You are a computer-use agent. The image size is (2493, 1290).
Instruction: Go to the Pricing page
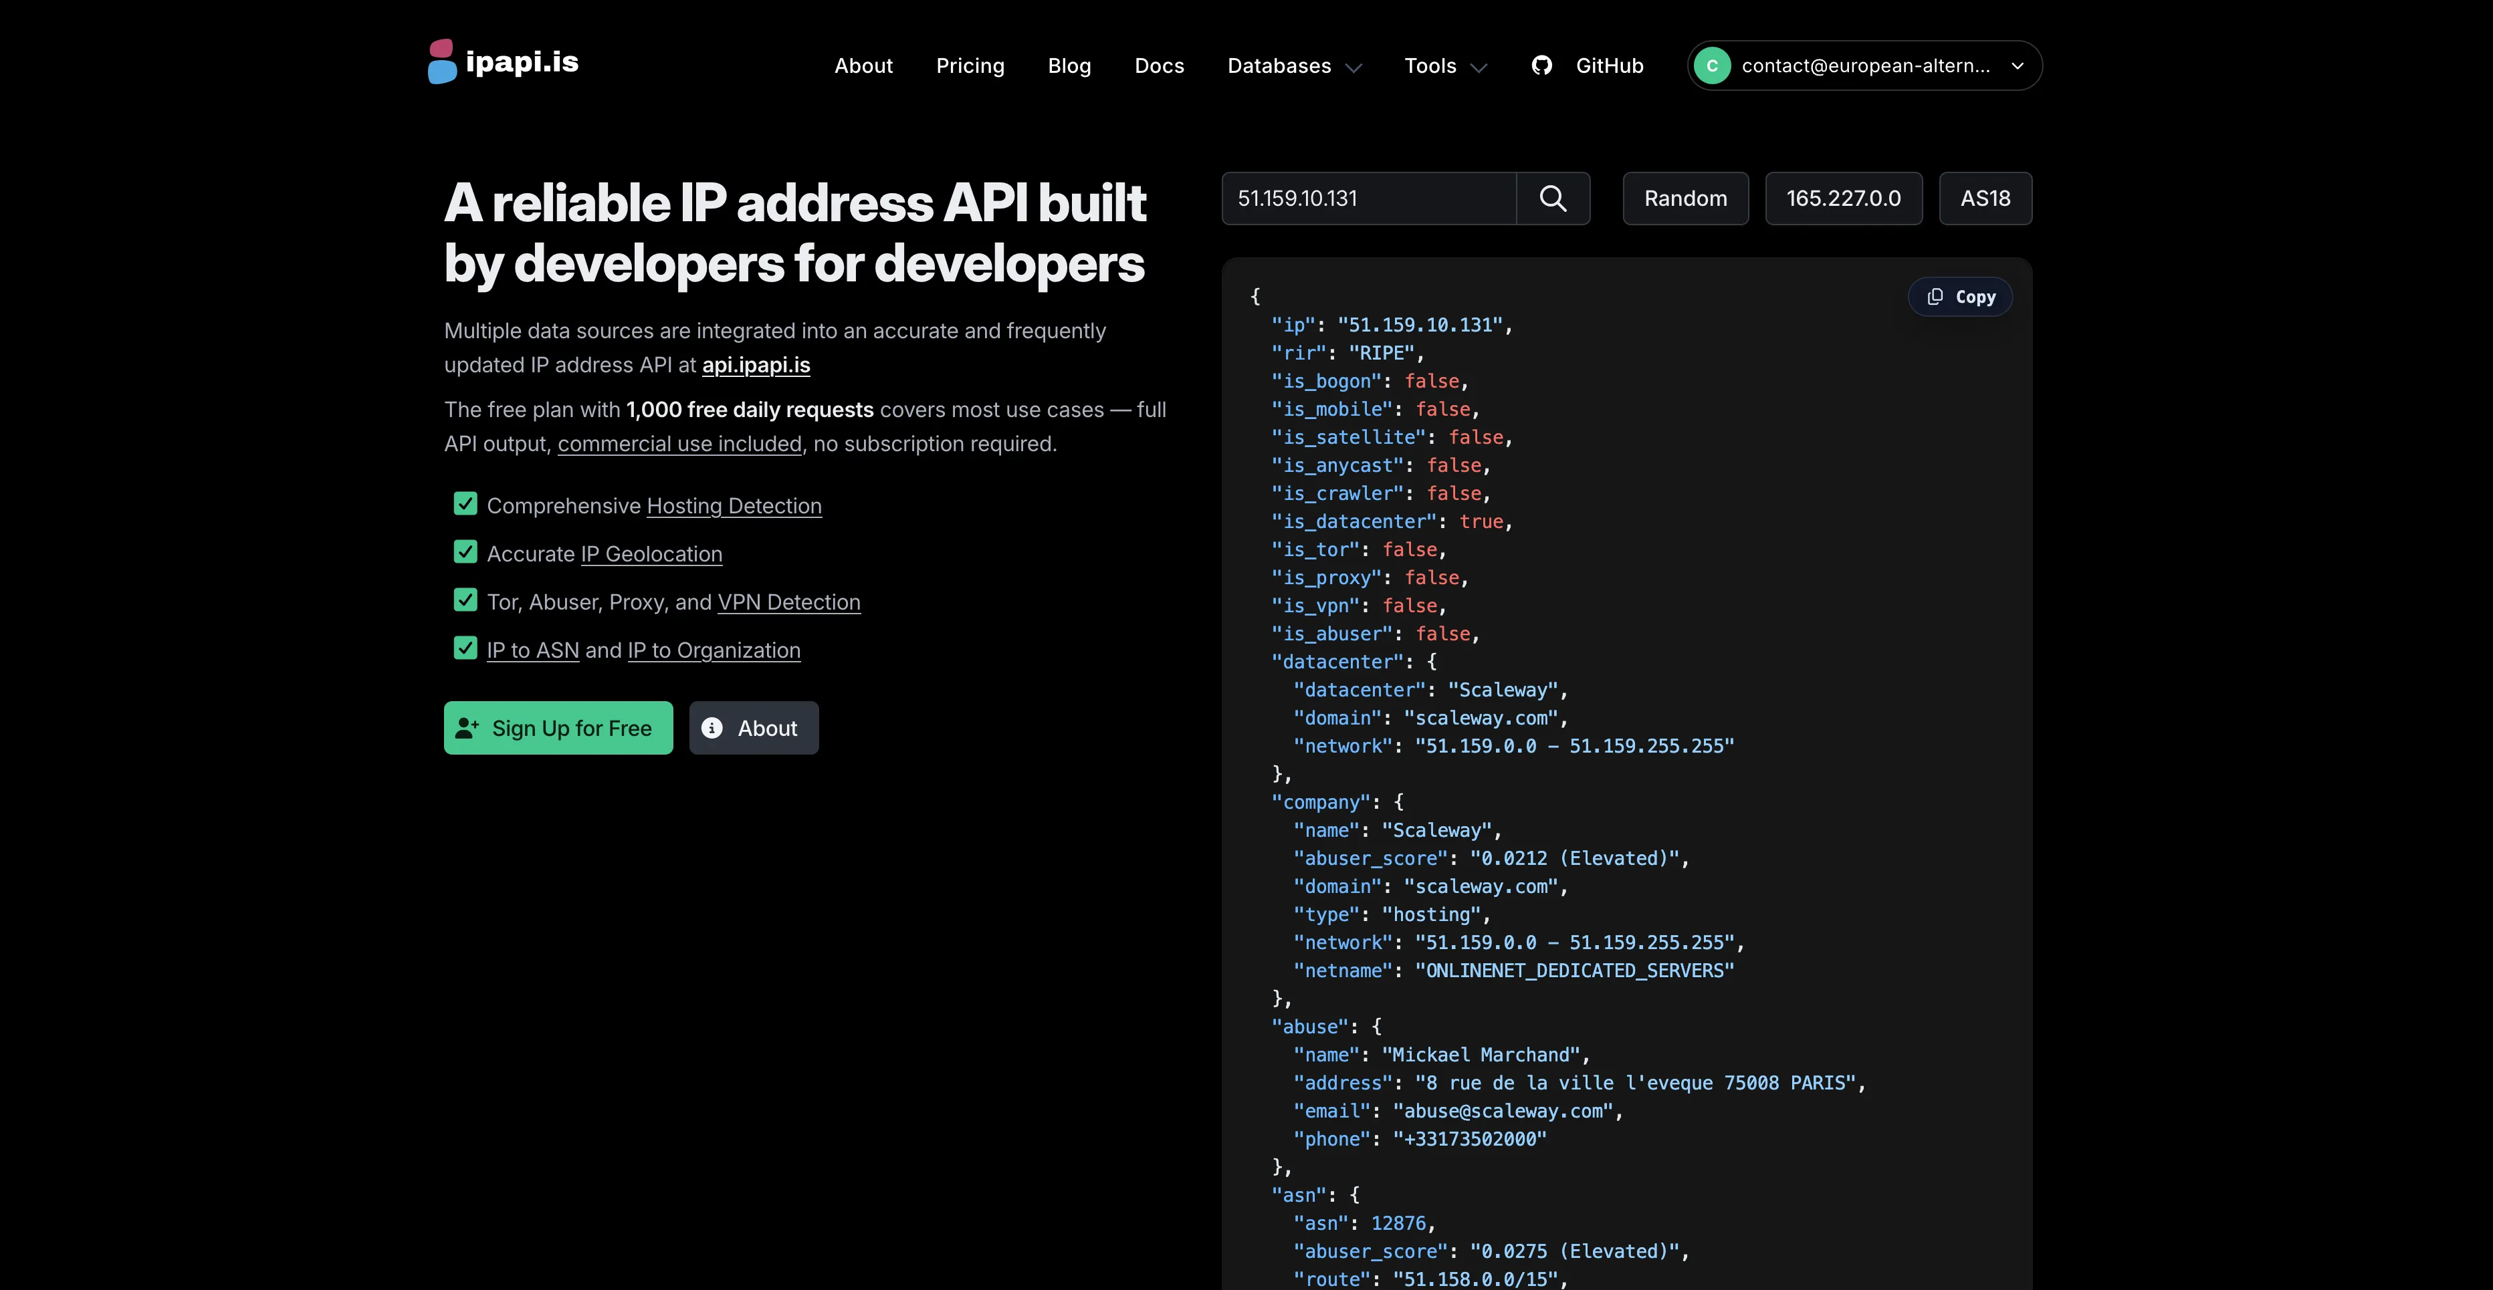coord(970,66)
